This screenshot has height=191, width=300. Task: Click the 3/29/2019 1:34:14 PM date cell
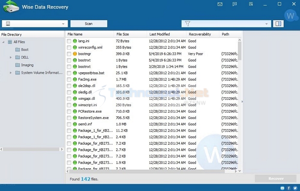coord(166,67)
